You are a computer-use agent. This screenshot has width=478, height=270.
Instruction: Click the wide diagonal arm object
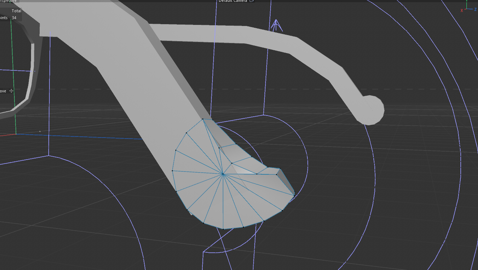tap(144, 90)
